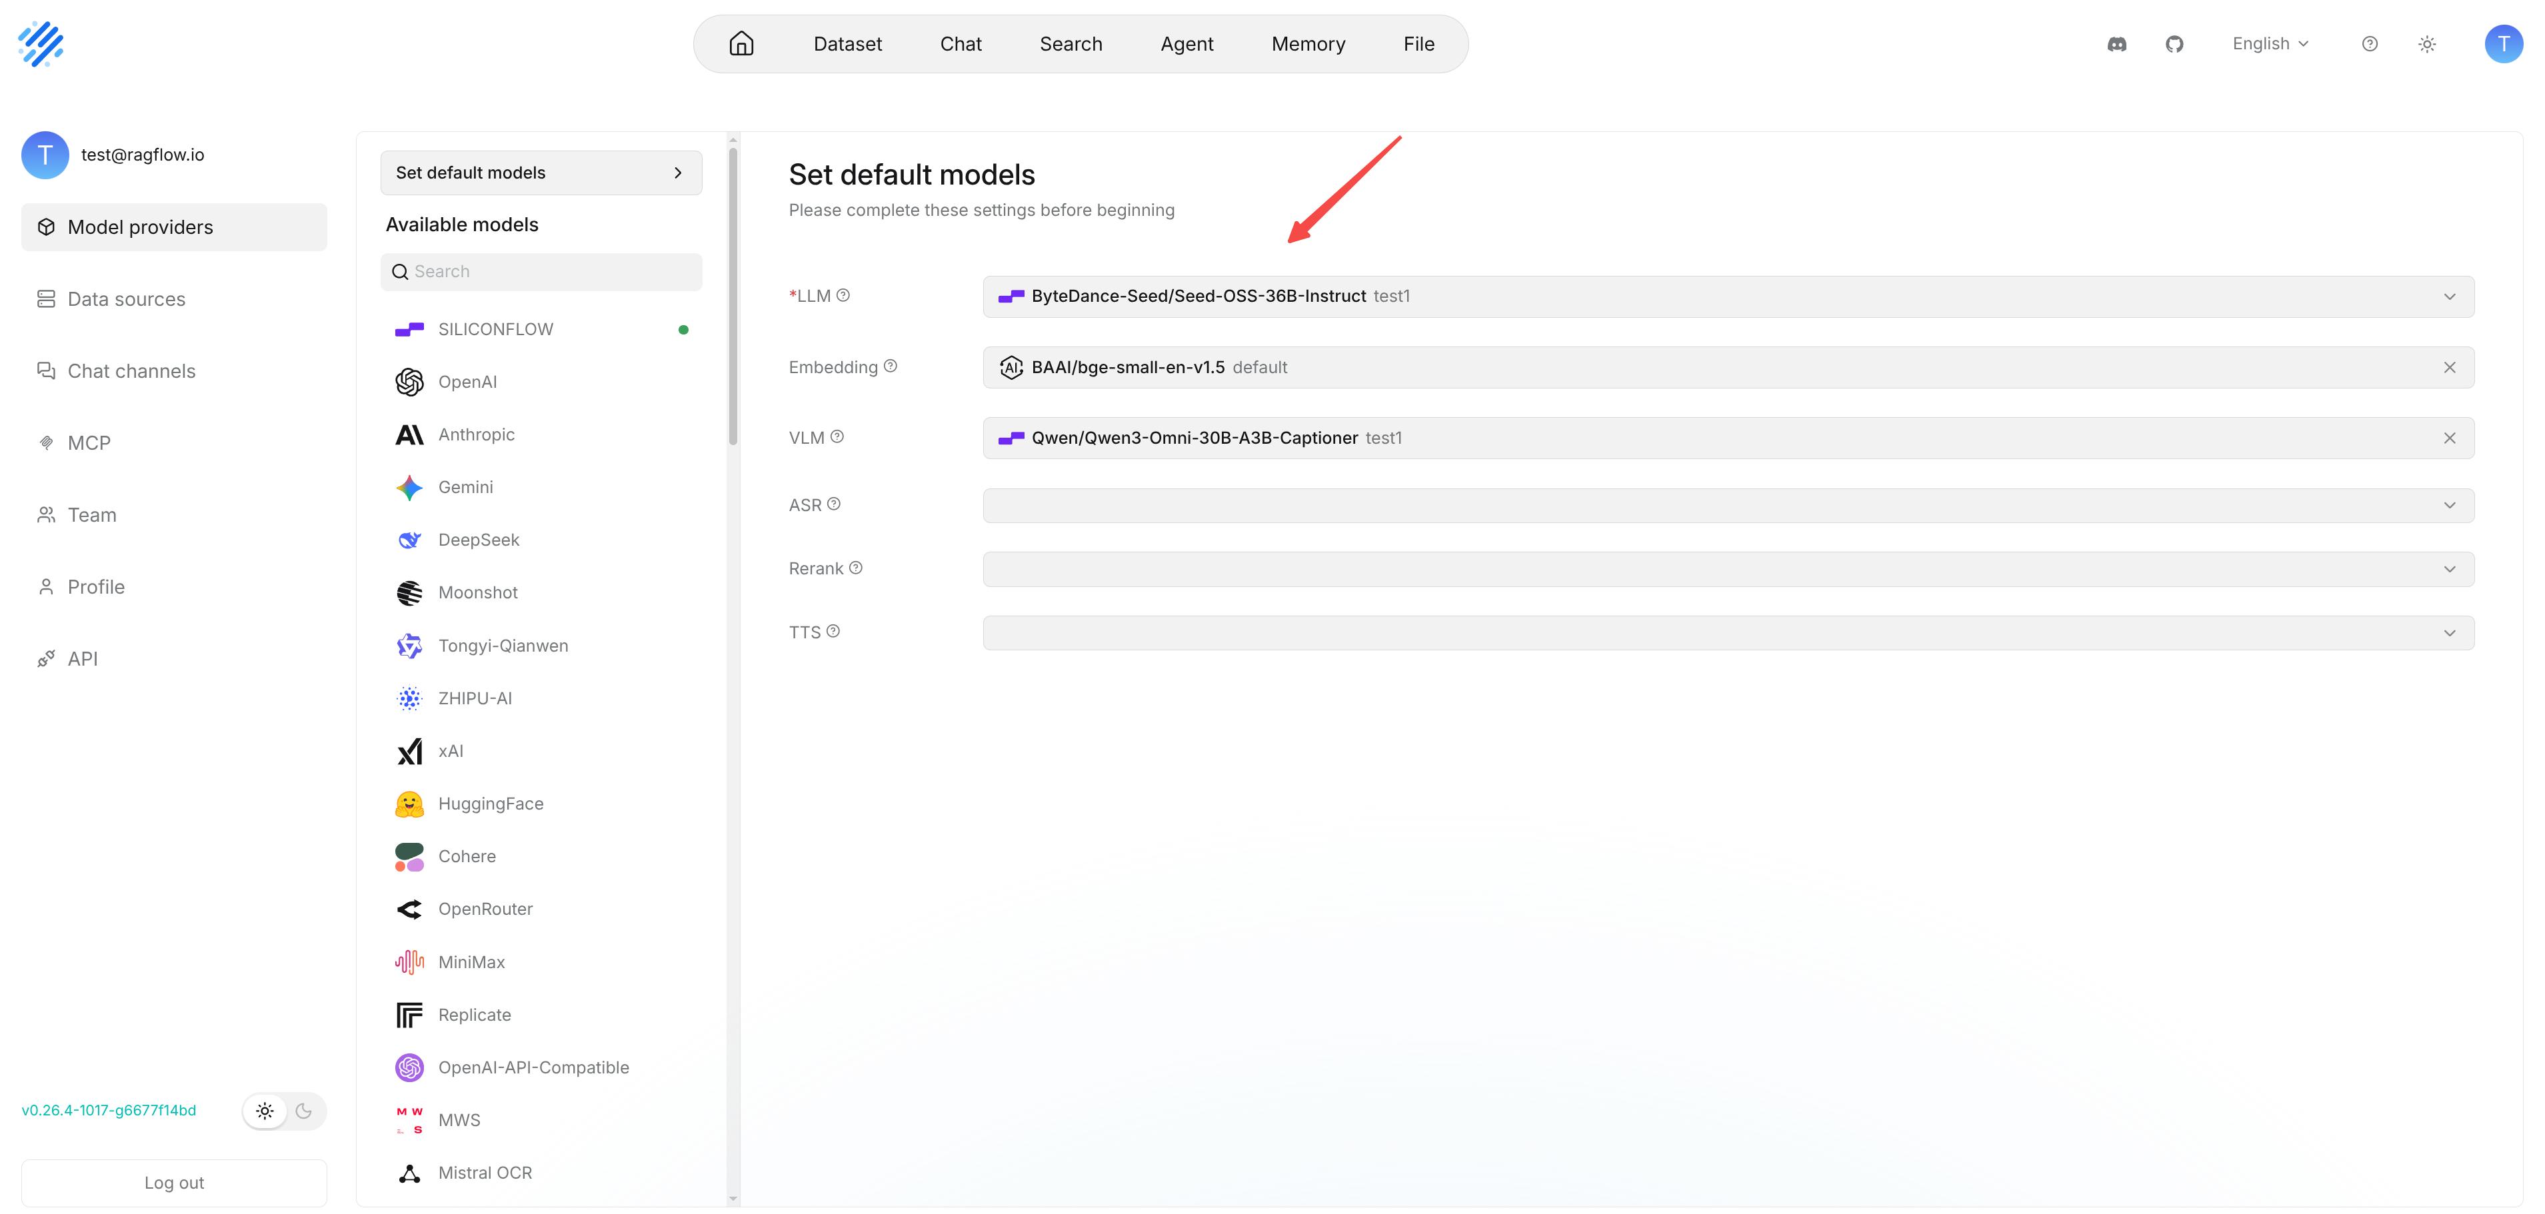Image resolution: width=2545 pixels, height=1214 pixels.
Task: Select the Replicate provider icon
Action: [409, 1015]
